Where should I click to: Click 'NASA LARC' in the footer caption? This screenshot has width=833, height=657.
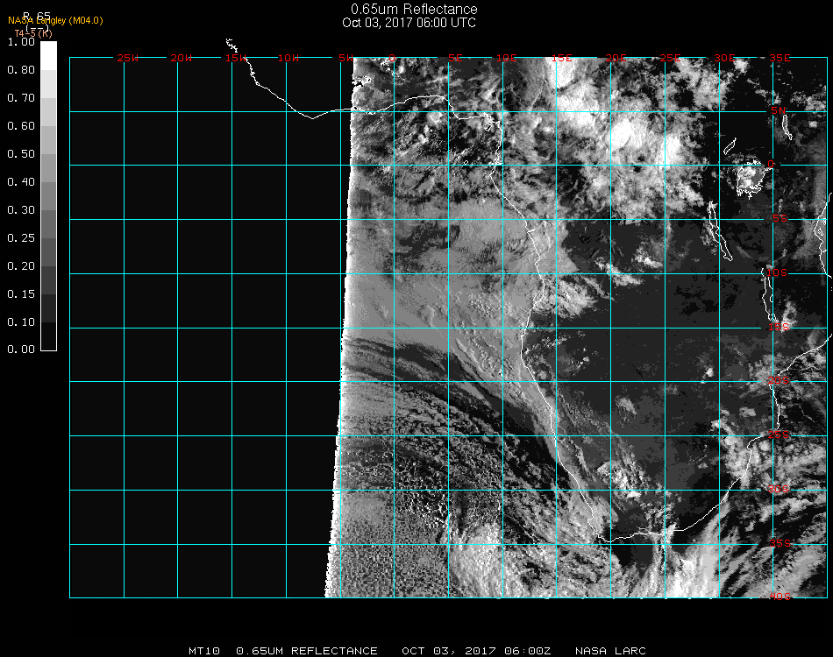pyautogui.click(x=610, y=651)
